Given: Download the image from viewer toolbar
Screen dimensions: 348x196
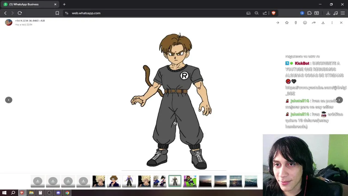Looking at the screenshot, I should pyautogui.click(x=323, y=23).
